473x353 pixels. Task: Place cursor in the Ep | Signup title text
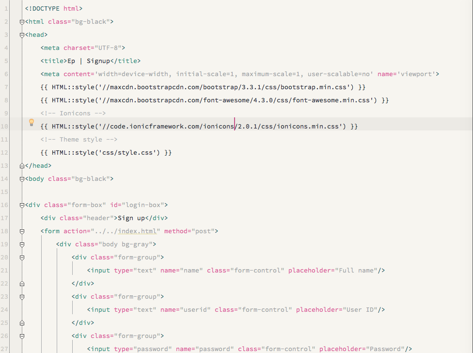point(89,61)
